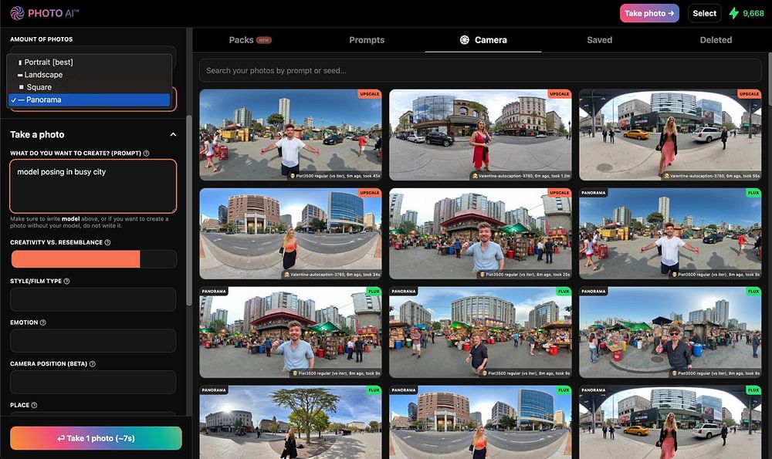The image size is (772, 459).
Task: Open help icon for Style/Film Type
Action: point(66,282)
